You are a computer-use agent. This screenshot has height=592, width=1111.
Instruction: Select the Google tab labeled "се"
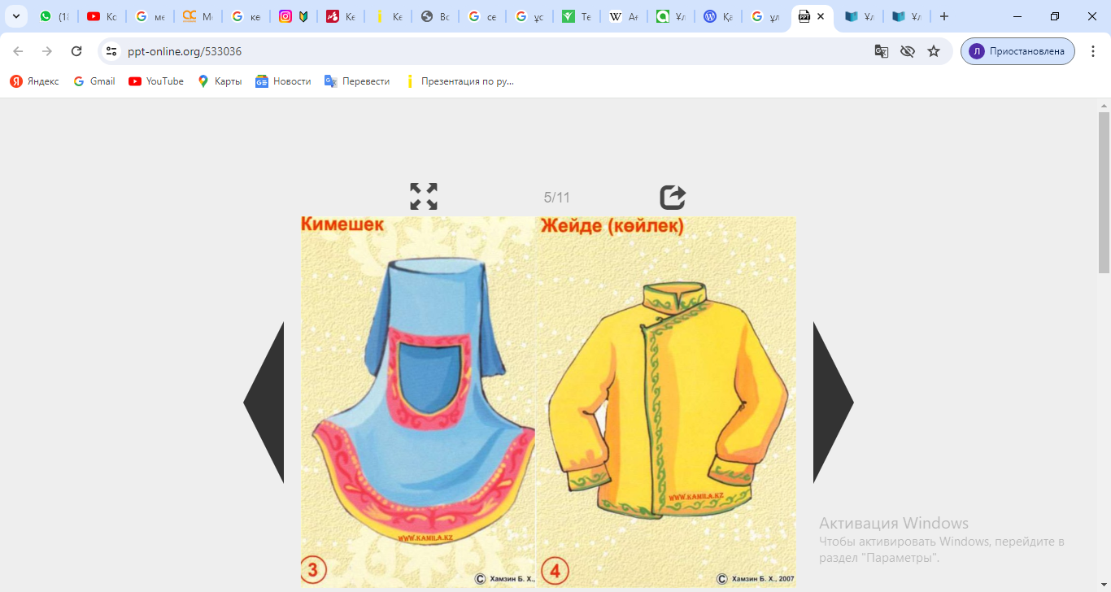[482, 16]
